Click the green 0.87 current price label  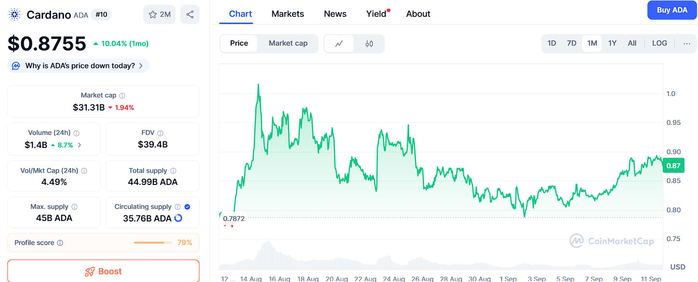pos(673,166)
